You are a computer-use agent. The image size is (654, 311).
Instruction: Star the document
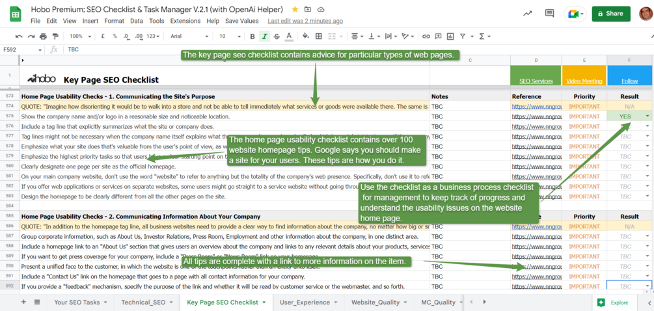point(295,9)
